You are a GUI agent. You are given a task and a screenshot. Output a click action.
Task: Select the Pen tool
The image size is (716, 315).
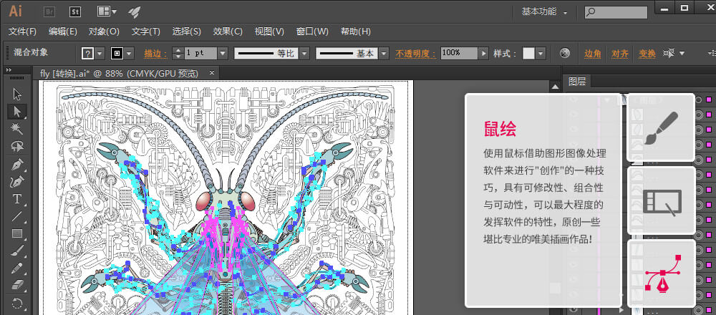tap(16, 164)
